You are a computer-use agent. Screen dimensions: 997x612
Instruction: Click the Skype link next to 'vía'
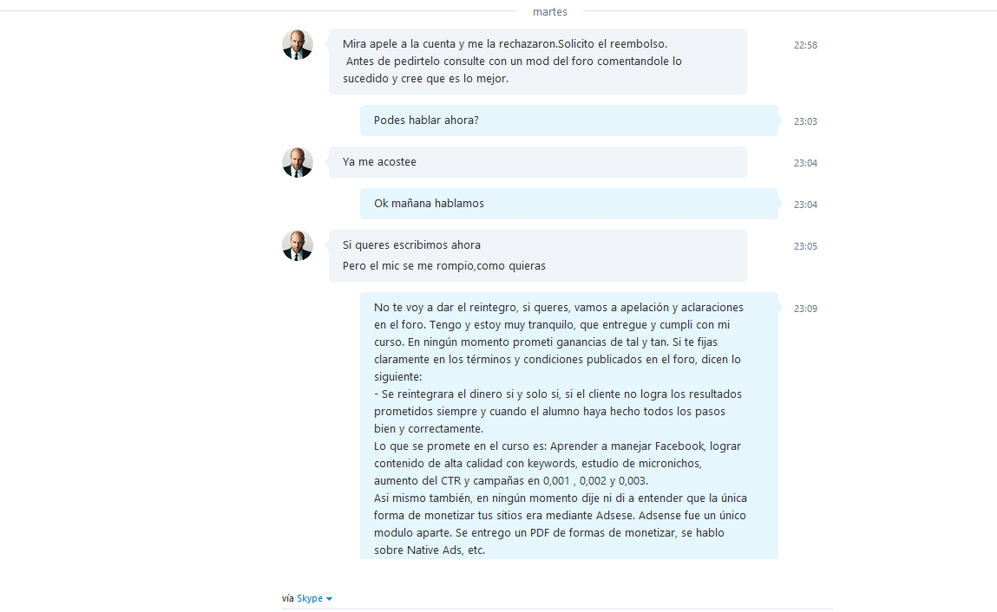[x=310, y=598]
